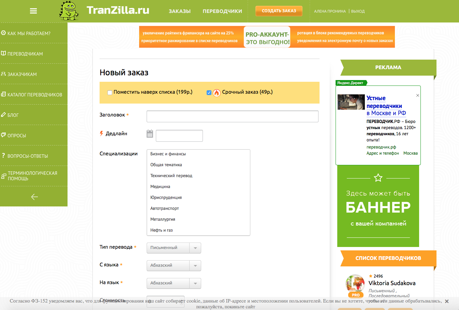
Task: Disable the Срочный заказ checkbox
Action: coord(209,92)
